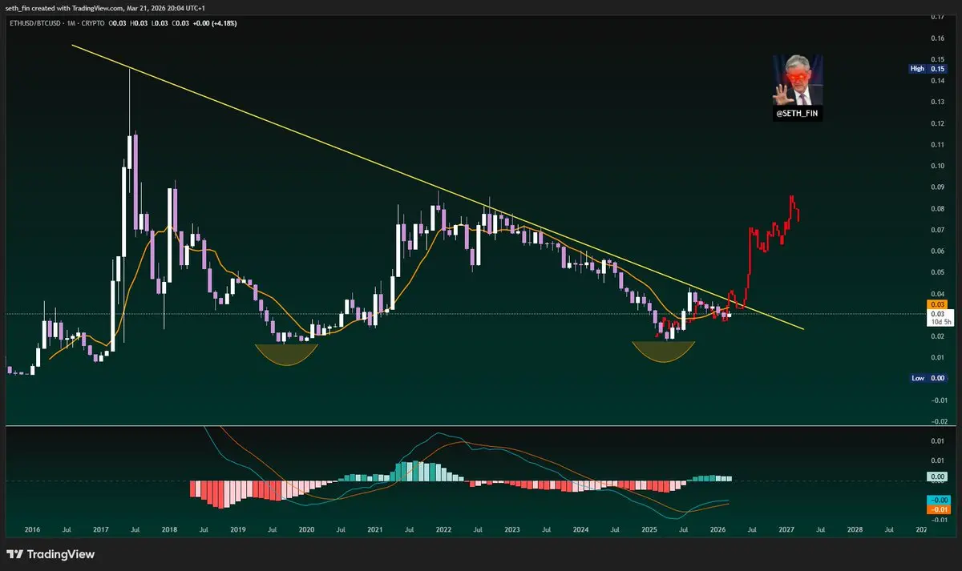Click the 0.05 price axis tick
962x571 pixels.
pos(936,272)
